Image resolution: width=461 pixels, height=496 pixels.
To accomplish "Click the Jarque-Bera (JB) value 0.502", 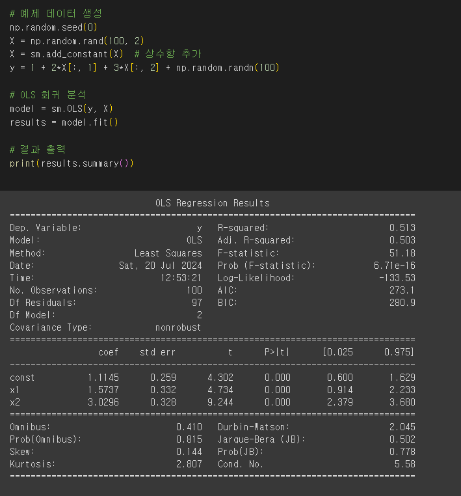I will [x=402, y=439].
